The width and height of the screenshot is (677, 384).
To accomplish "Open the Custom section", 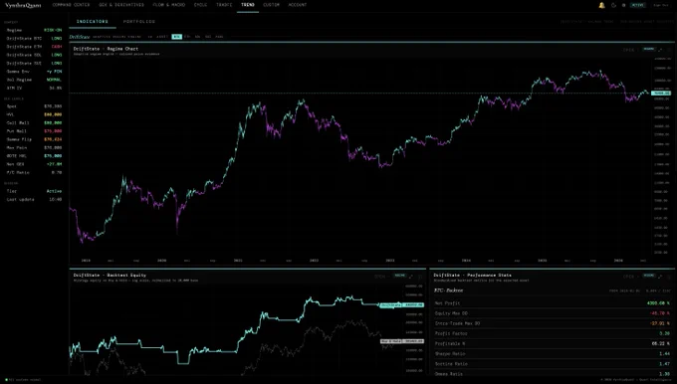I will click(271, 5).
